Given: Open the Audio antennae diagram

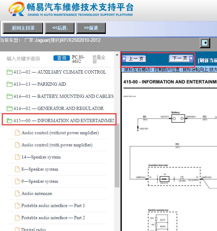Looking at the screenshot, I should tap(37, 194).
